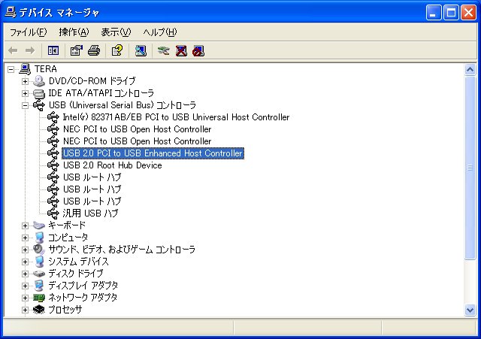Image resolution: width=481 pixels, height=339 pixels.
Task: Select Intel 82371AB/EB PCI to USB Universal Host Controller
Action: pyautogui.click(x=176, y=117)
